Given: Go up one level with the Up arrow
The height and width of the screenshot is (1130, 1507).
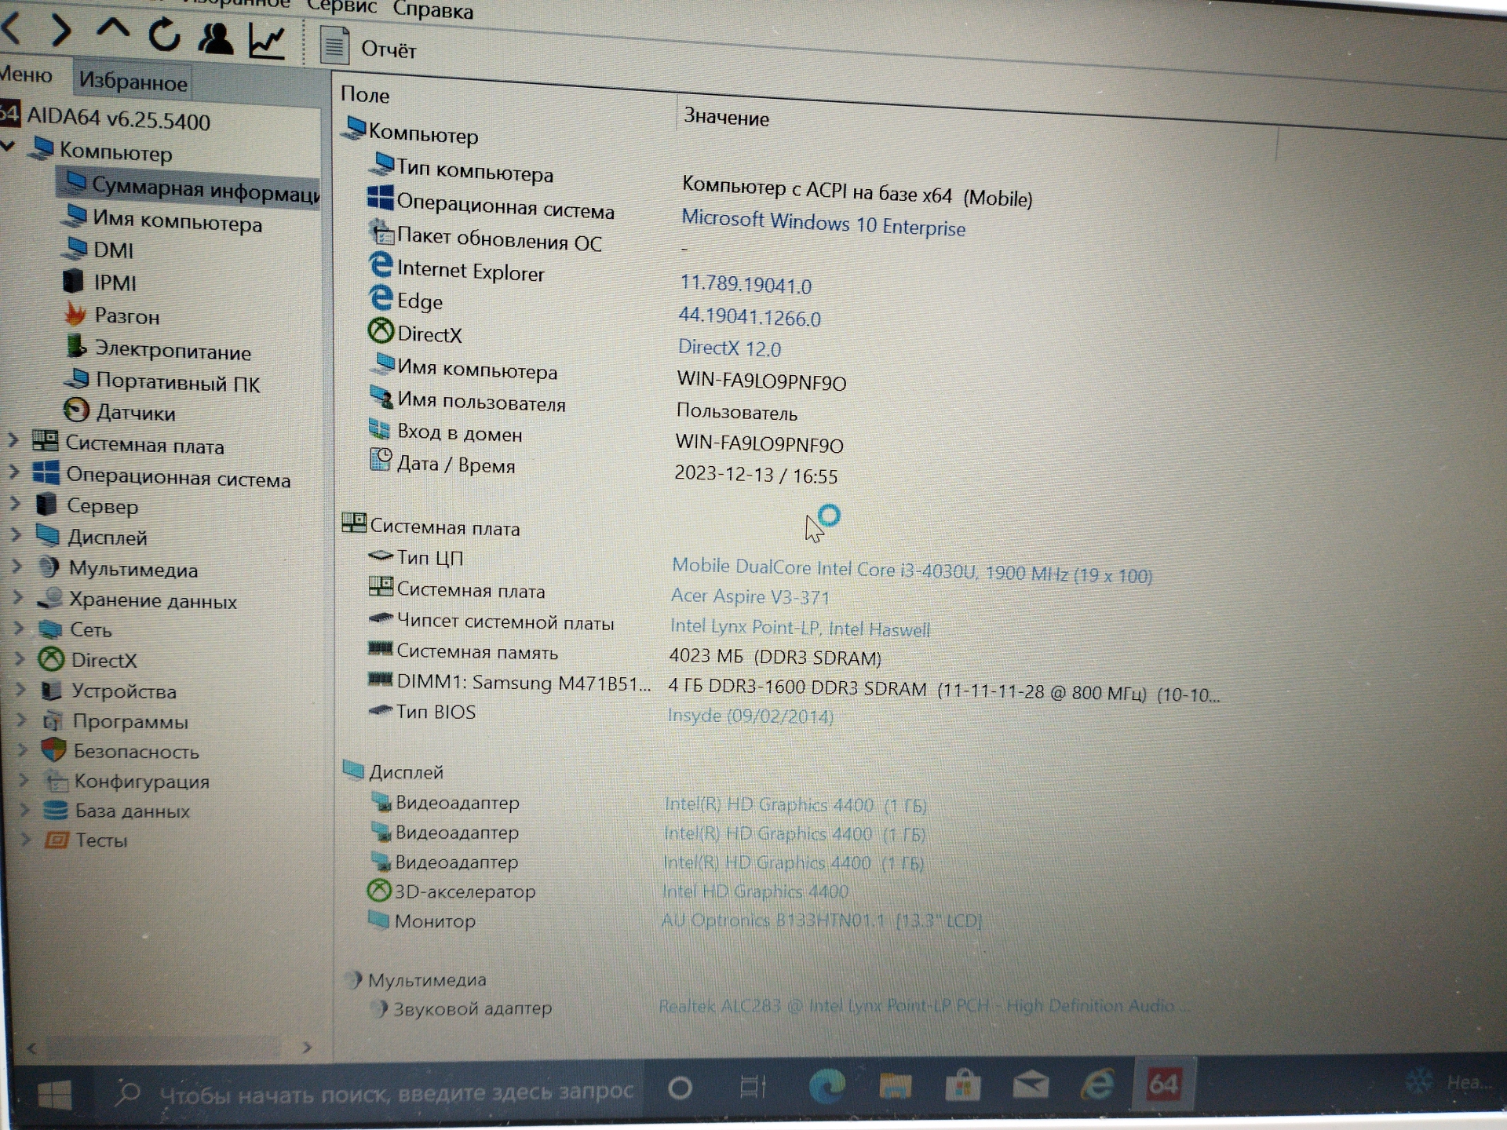Looking at the screenshot, I should (x=113, y=31).
